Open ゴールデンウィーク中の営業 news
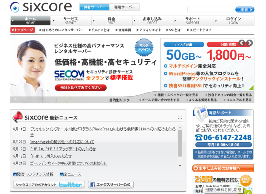The image size is (266, 194). tap(69, 163)
